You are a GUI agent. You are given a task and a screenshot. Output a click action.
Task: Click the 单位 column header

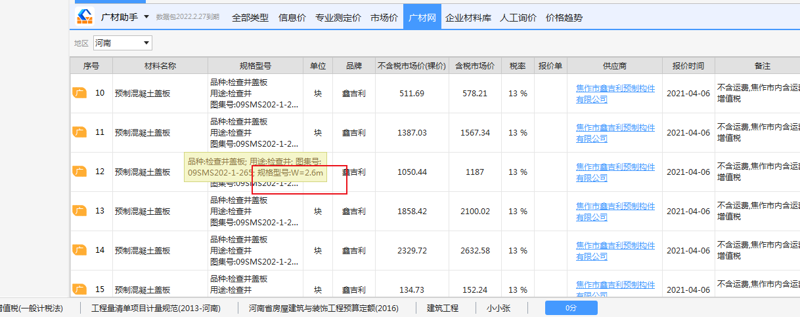318,65
